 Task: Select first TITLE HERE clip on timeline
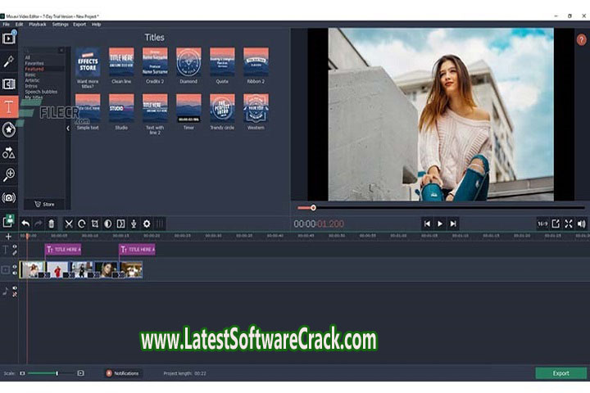63,250
